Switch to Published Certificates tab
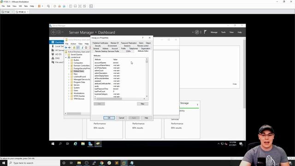The height and width of the screenshot is (166, 295). coord(100,43)
